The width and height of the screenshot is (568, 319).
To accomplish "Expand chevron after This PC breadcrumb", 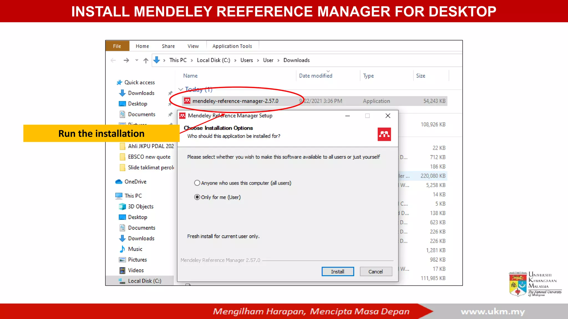I will click(192, 60).
